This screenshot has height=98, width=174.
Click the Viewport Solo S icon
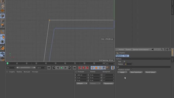2,42
